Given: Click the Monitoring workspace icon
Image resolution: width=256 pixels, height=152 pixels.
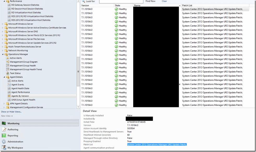Looking at the screenshot, I should click(4, 123).
